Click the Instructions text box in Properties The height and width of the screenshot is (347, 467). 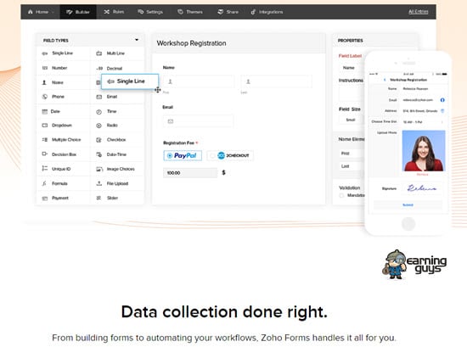[352, 94]
